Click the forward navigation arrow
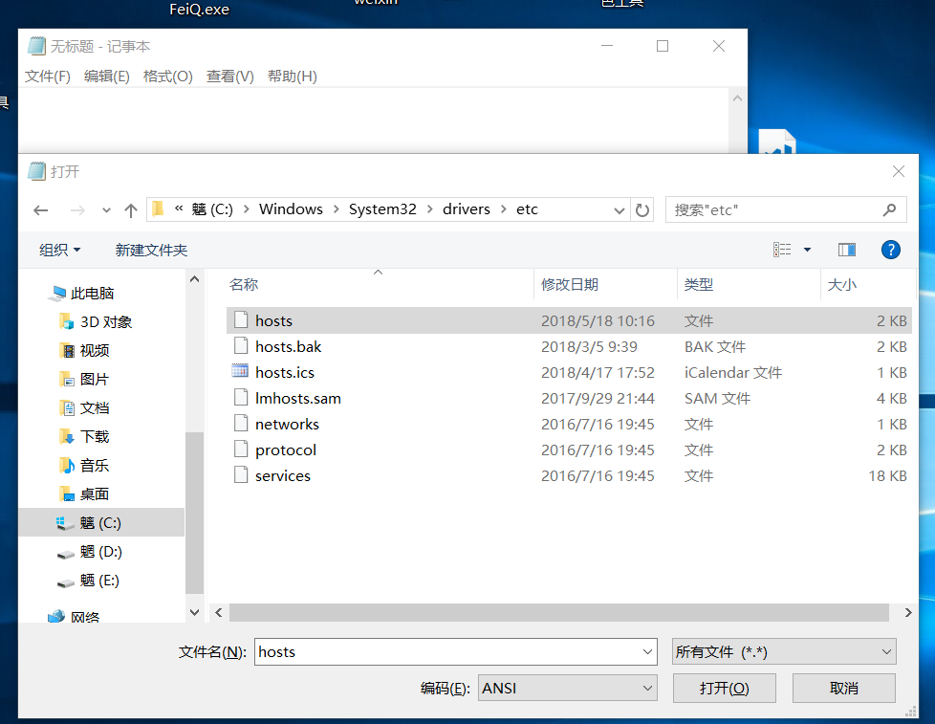This screenshot has width=935, height=724. pyautogui.click(x=77, y=209)
